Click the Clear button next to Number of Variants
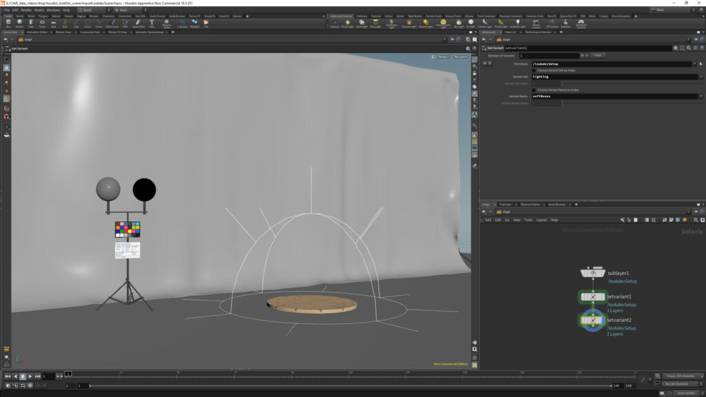706x397 pixels. (x=598, y=55)
